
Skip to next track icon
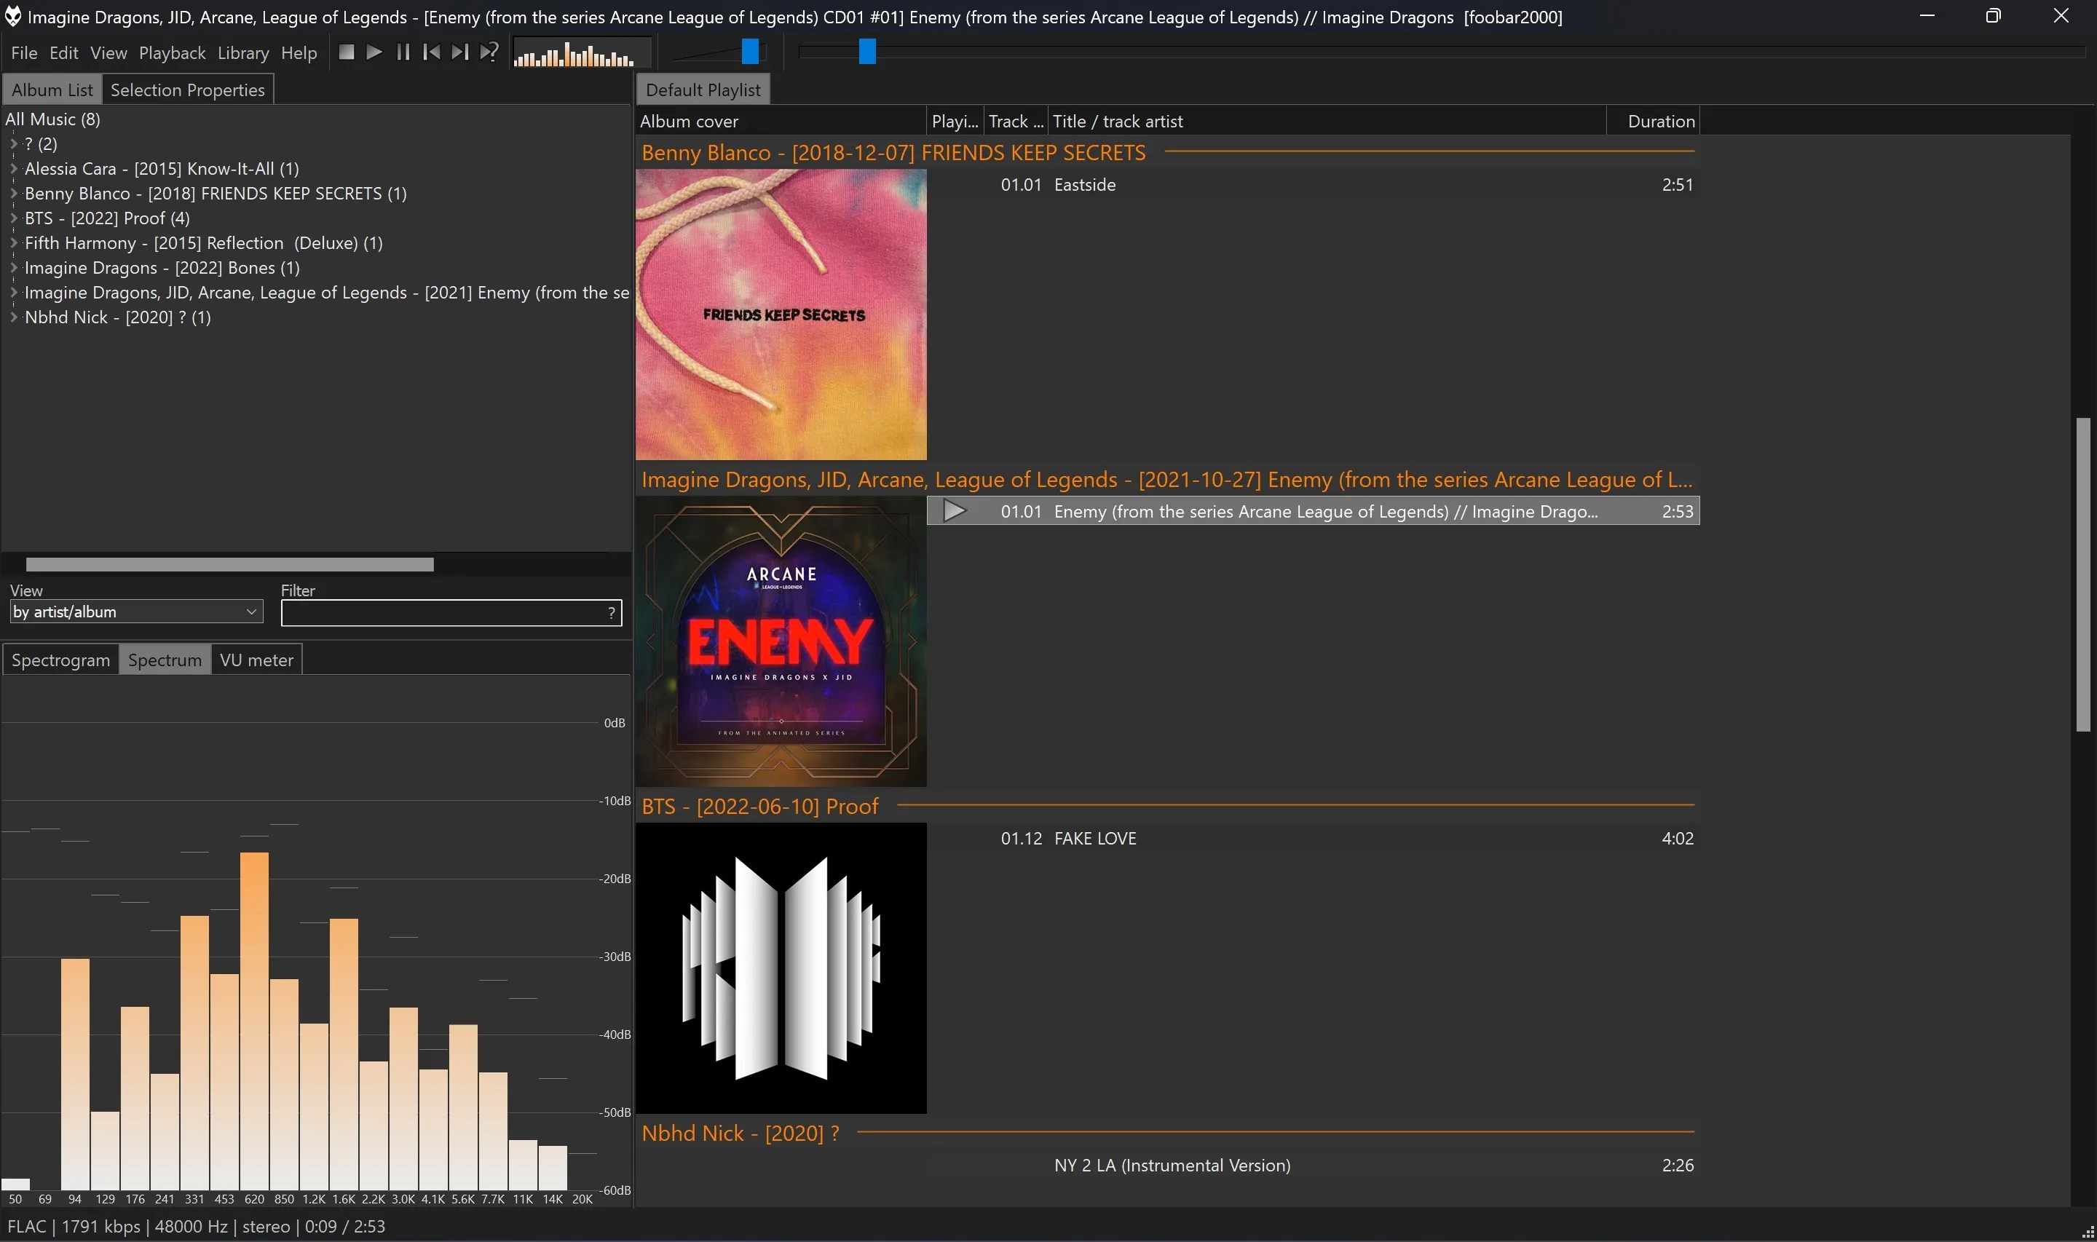(460, 51)
